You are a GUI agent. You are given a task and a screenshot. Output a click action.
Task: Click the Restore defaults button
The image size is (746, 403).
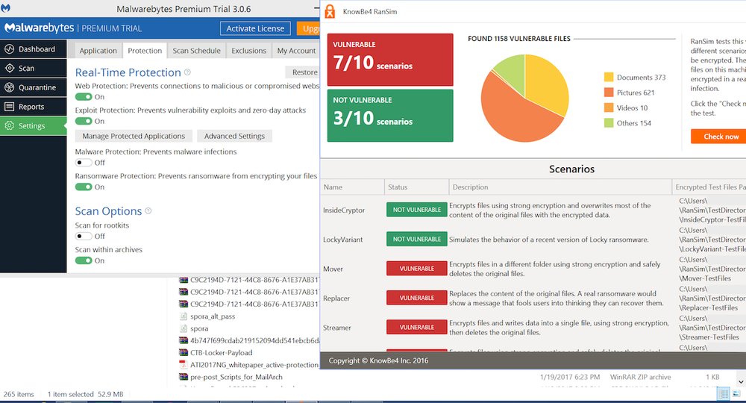tap(303, 72)
